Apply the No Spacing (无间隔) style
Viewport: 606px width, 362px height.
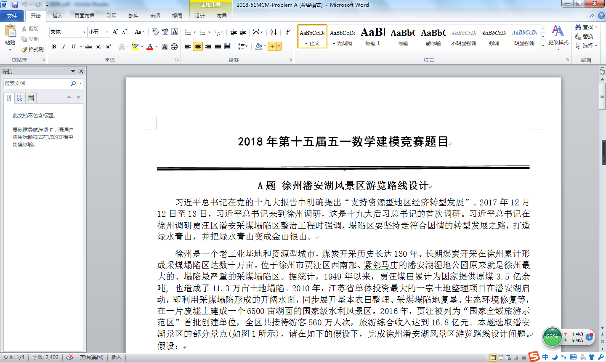click(343, 37)
